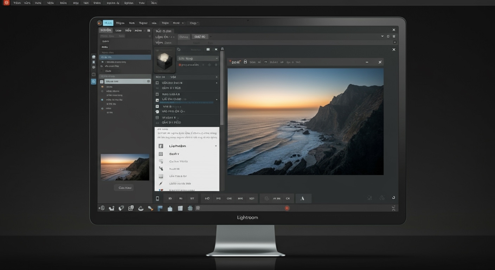Click the undo arrow at bottom right of workspace

click(x=393, y=197)
